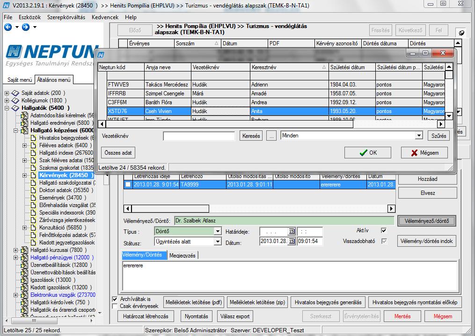Open the Eszközök menu
The image size is (475, 336).
pyautogui.click(x=29, y=17)
